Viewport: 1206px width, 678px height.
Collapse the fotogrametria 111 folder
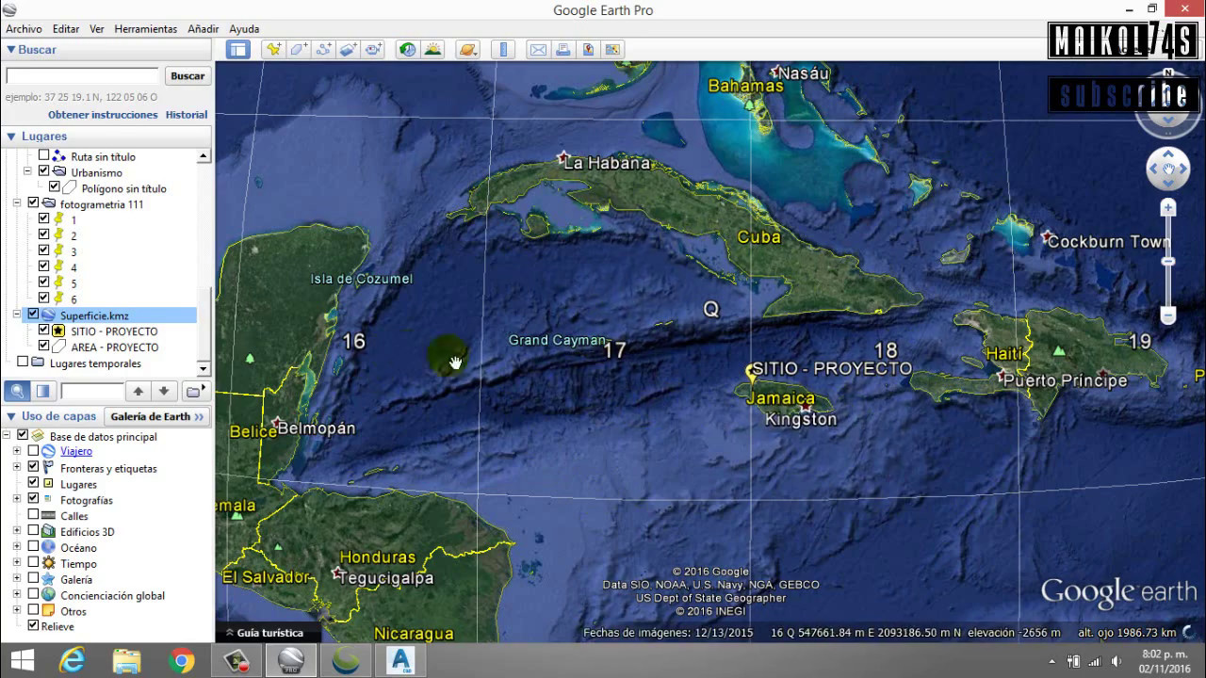coord(17,203)
